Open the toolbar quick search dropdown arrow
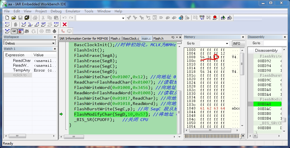 tap(123, 18)
